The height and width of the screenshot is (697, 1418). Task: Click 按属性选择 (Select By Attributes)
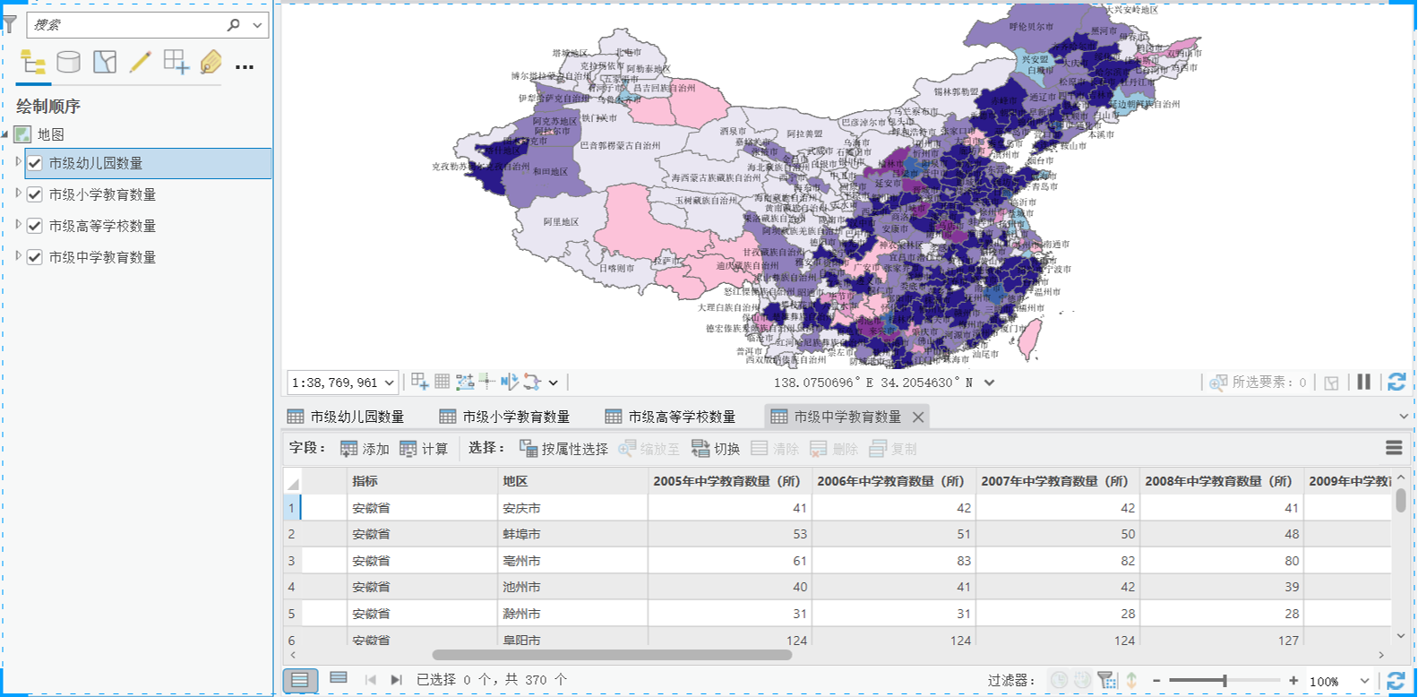click(563, 448)
